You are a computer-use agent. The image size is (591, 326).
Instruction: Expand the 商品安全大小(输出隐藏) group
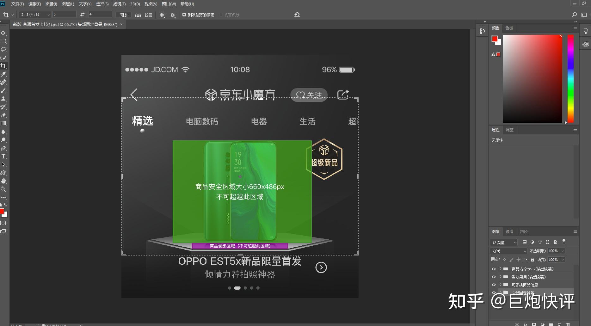(x=501, y=269)
